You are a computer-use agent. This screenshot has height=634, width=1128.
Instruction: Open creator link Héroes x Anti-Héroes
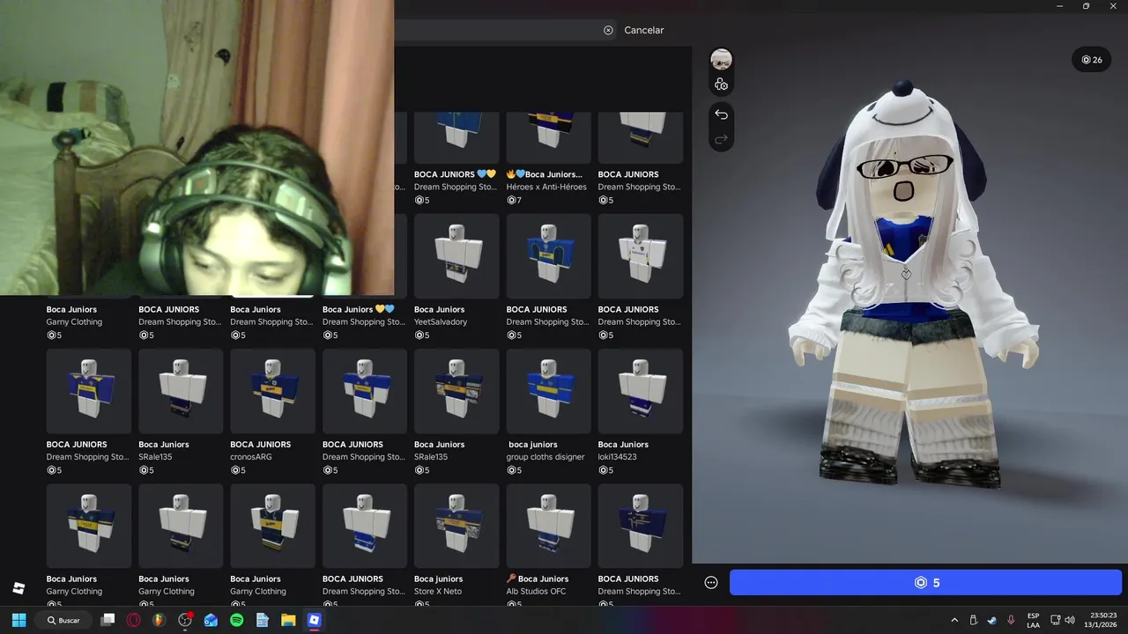point(545,188)
